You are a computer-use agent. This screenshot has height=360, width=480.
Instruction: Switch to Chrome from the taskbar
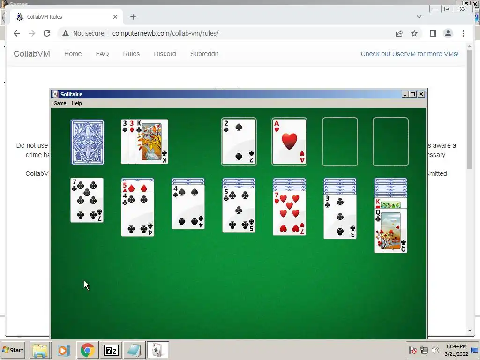[x=87, y=350]
